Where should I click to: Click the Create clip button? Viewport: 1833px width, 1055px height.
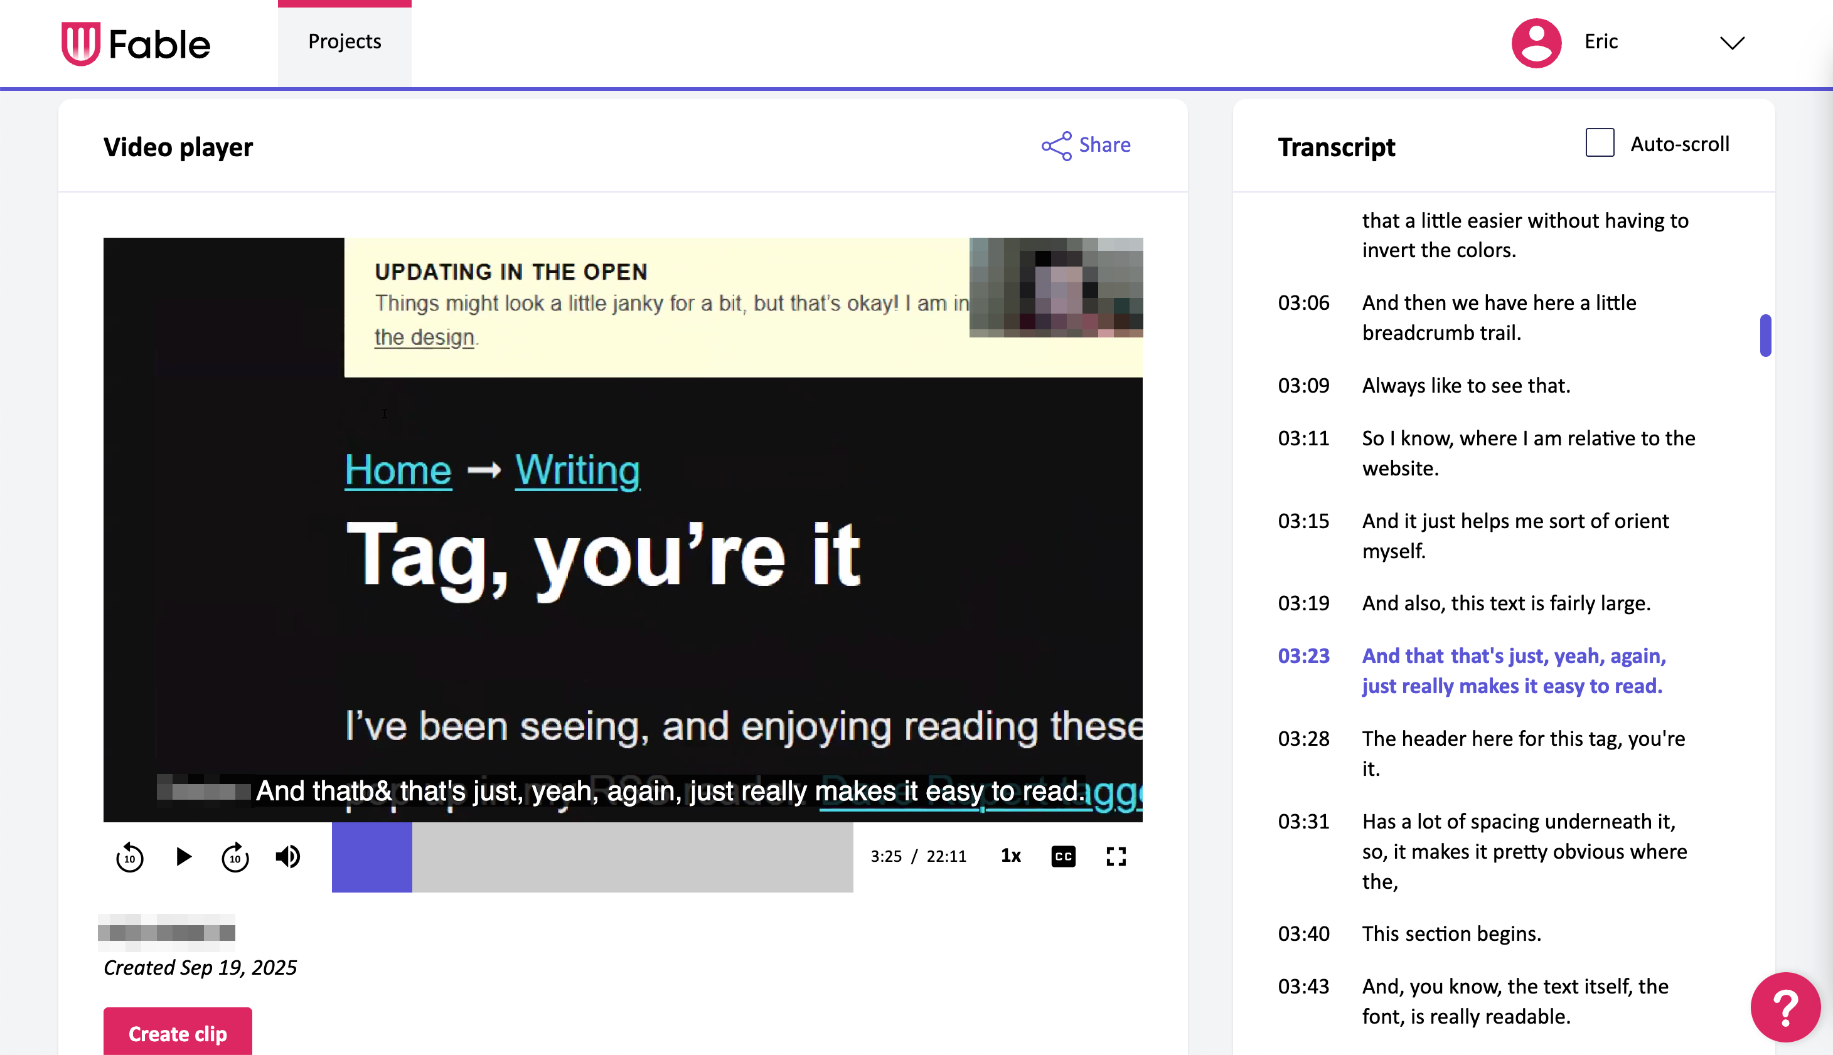click(177, 1033)
